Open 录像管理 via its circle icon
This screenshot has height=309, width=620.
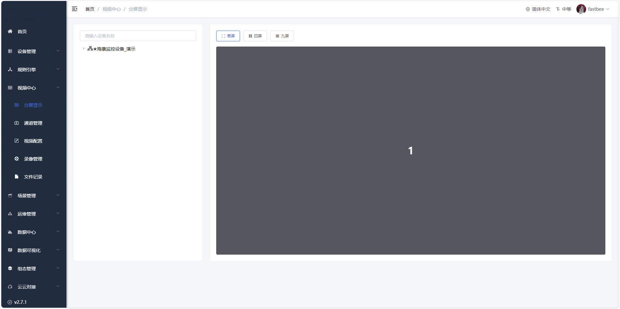(17, 159)
